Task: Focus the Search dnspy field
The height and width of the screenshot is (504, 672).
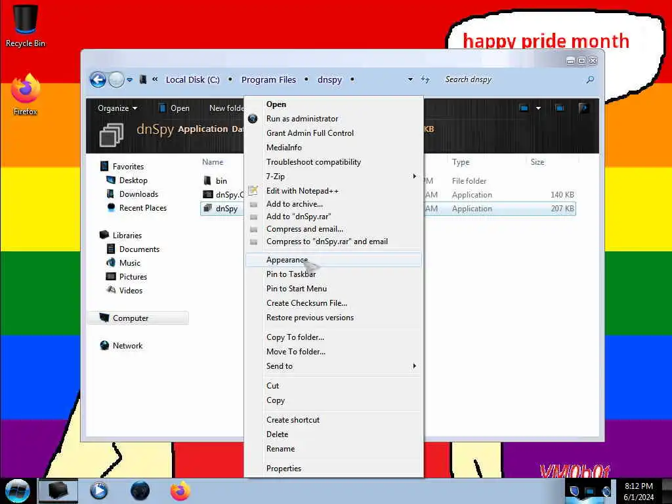Action: 512,79
